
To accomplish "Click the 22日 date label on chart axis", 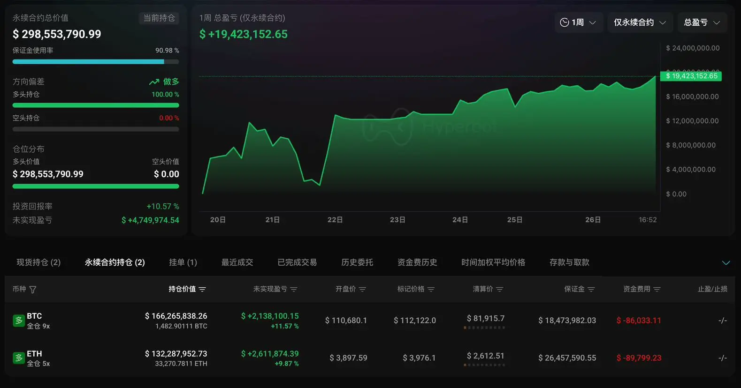I will click(x=335, y=220).
